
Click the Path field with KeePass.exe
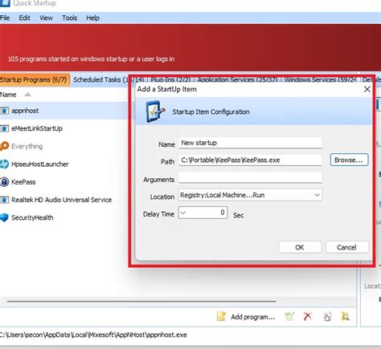(x=250, y=160)
